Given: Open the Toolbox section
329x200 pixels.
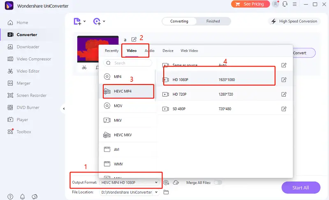Looking at the screenshot, I should (x=19, y=132).
